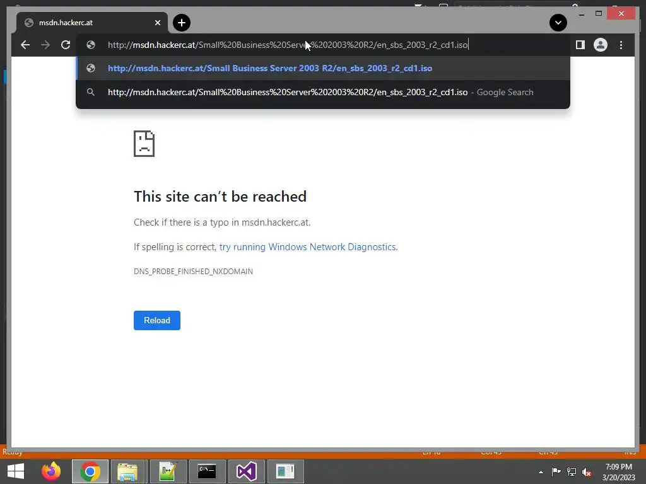The image size is (646, 484).
Task: Open Chrome's three-dot menu
Action: click(621, 45)
